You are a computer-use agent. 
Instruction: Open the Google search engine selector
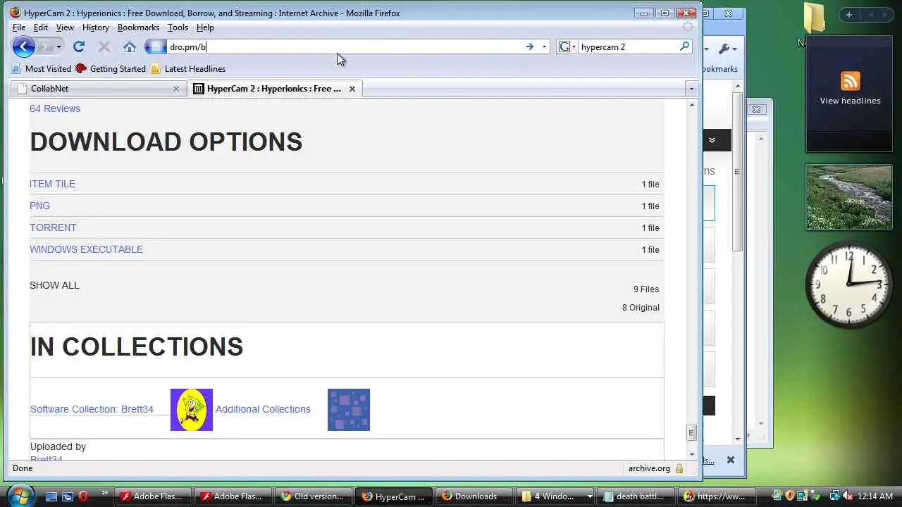point(567,47)
